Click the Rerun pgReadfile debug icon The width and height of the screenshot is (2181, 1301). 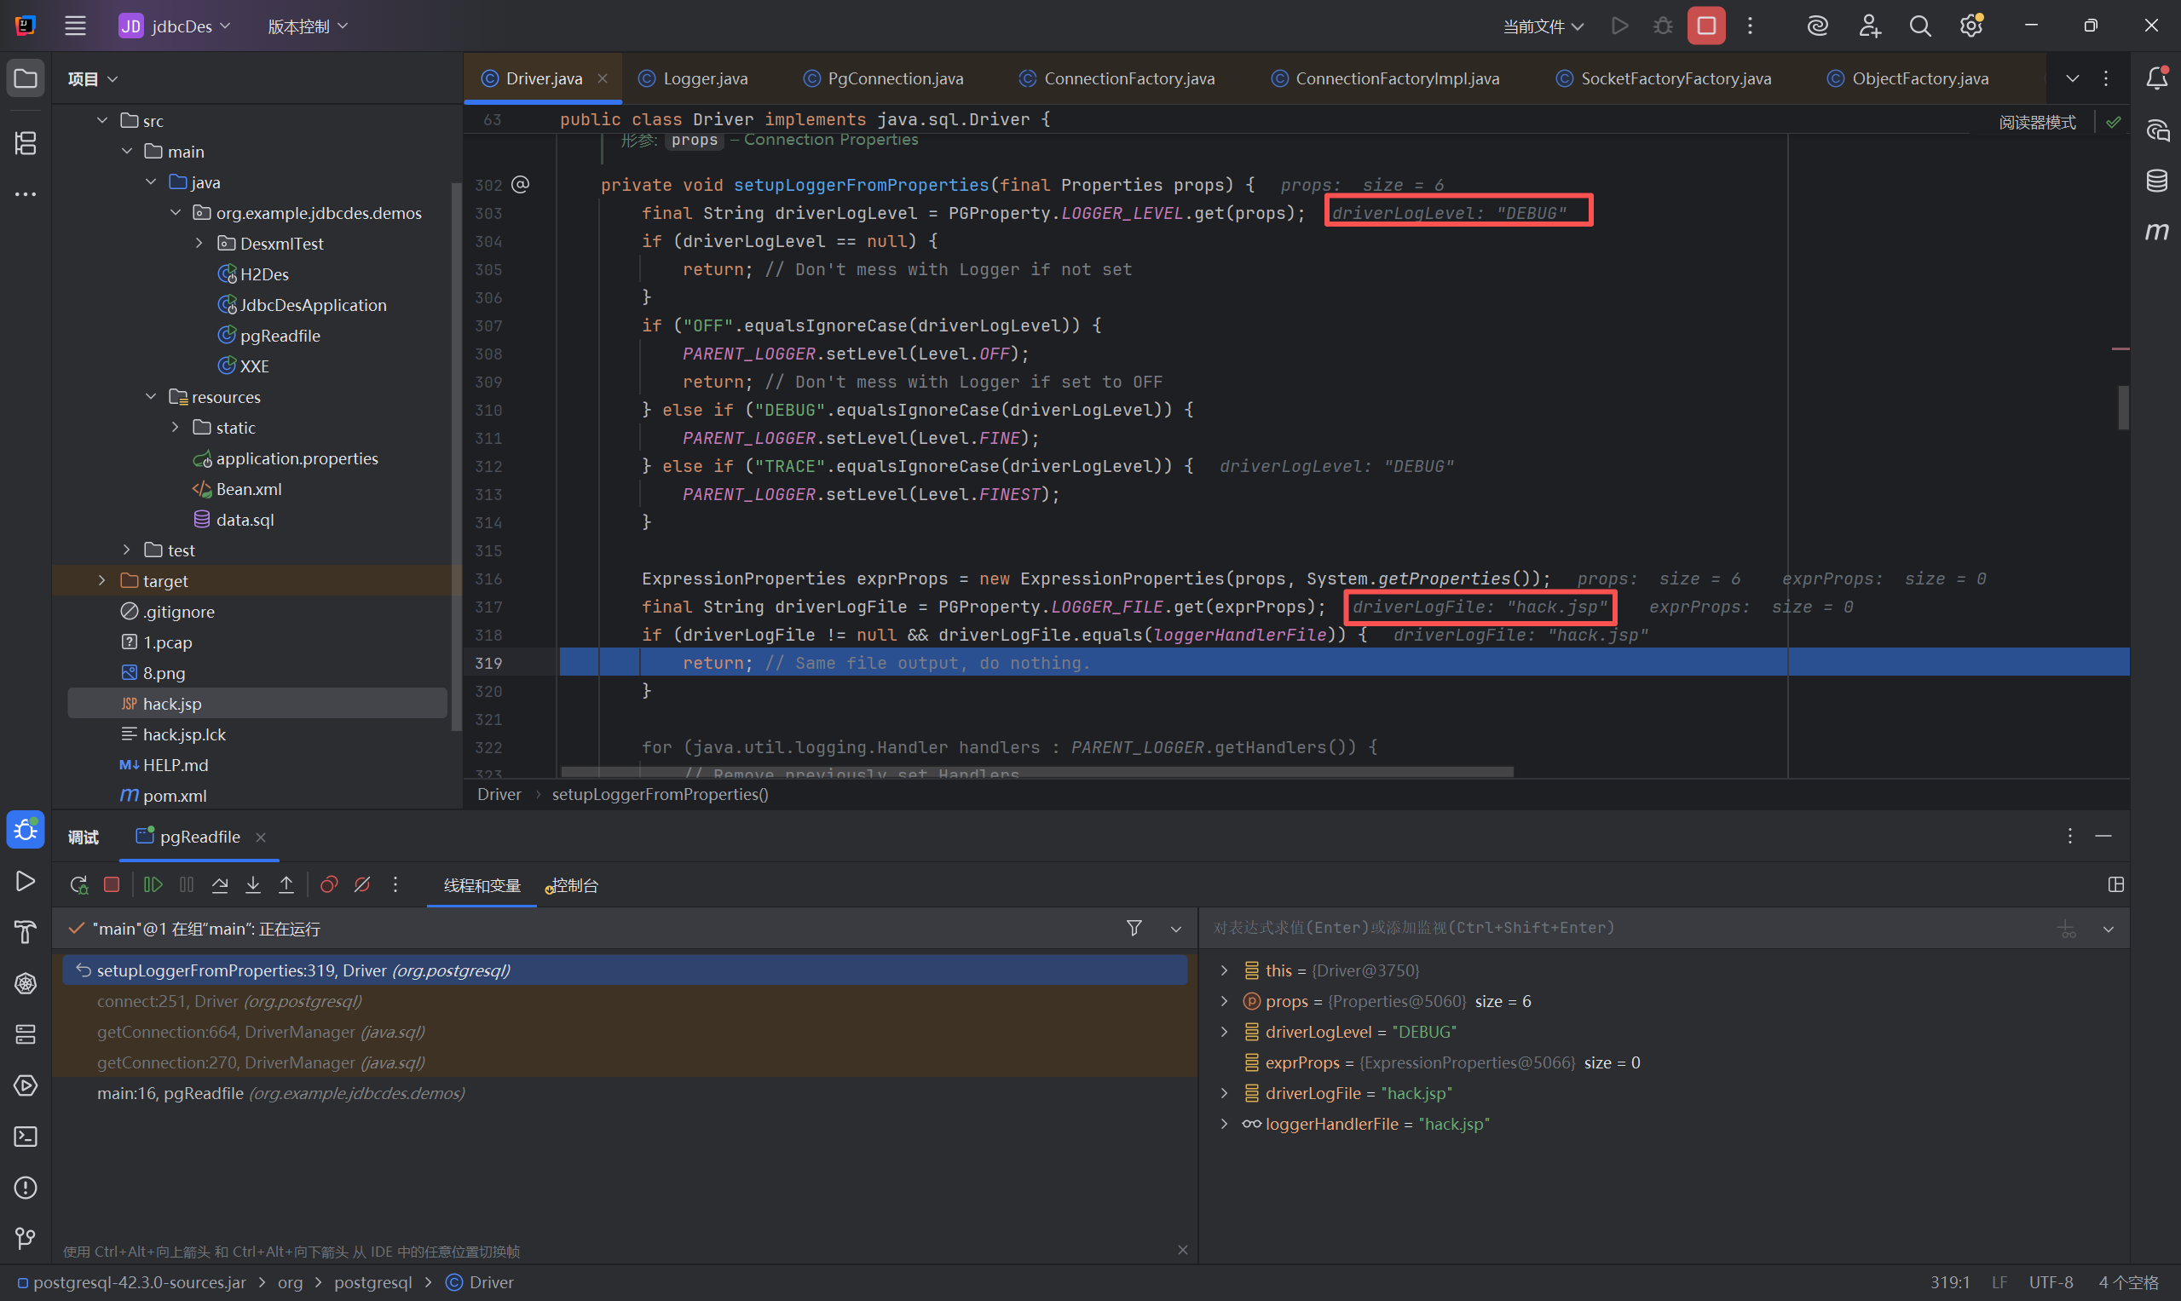pos(78,884)
